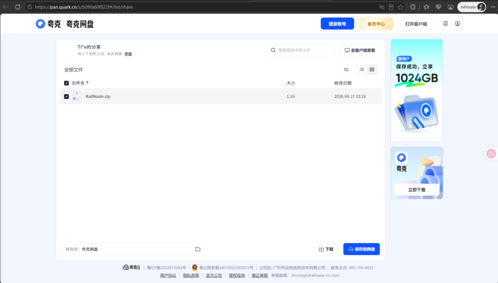
Task: Click the lock icon in address bar
Action: 30,7
